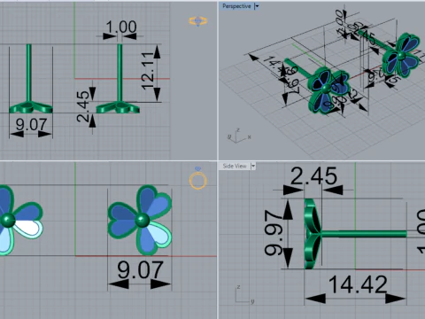Select the 1.00 dimension in the front viewport
Screen dimensions: 425x319
[x=121, y=27]
